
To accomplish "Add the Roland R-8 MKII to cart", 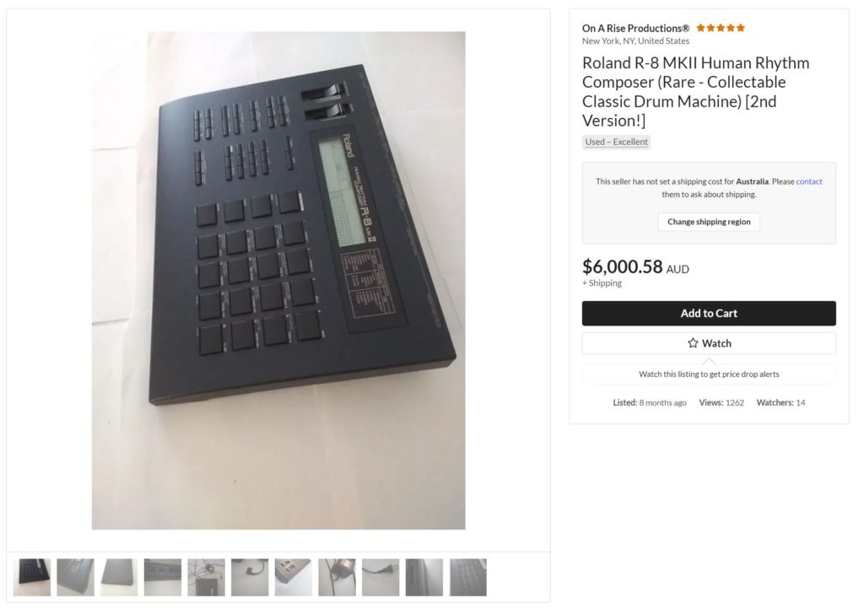I will point(709,314).
